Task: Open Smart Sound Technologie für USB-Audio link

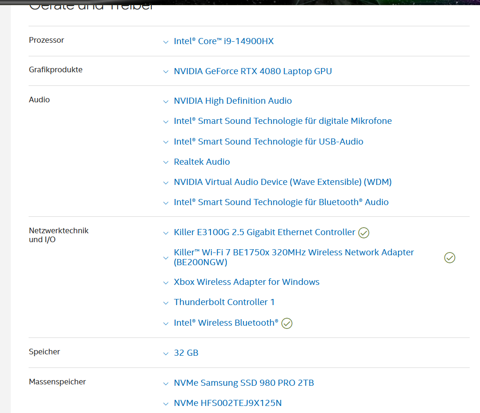Action: 269,142
